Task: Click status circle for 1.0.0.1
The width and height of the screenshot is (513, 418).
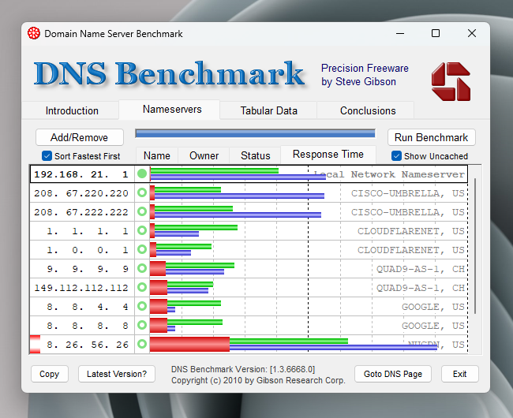Action: [142, 249]
